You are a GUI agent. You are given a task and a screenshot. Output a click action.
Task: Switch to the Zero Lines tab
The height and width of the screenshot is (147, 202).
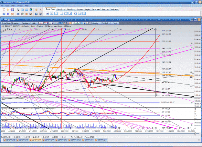pyautogui.click(x=96, y=9)
